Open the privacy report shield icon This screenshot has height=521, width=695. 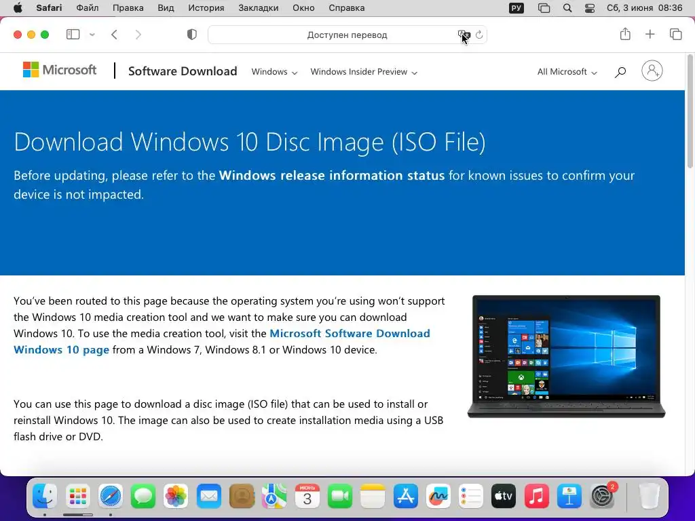point(192,35)
